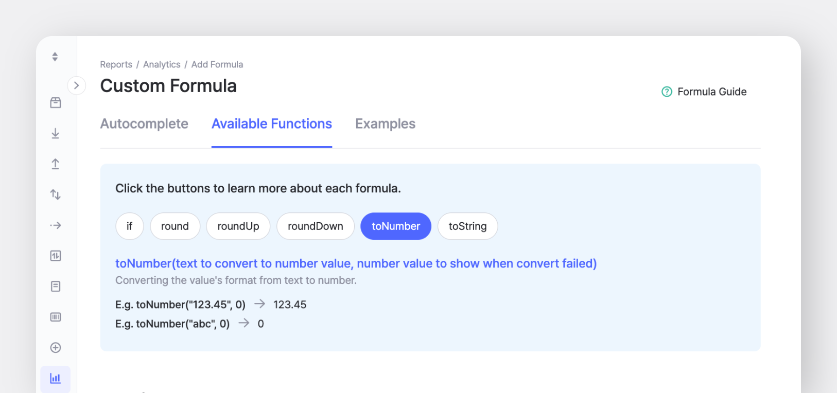Screen dimensions: 837x393
Task: Open the up-down transfer arrows icon
Action: click(x=56, y=194)
